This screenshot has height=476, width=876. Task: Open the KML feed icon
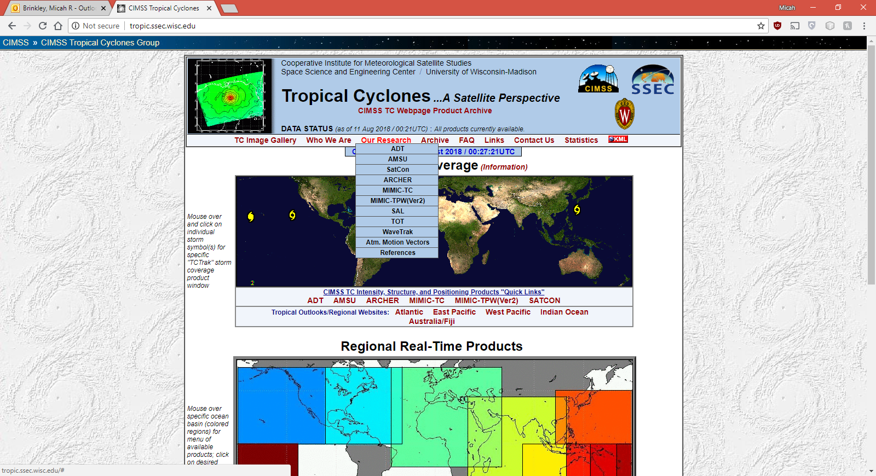tap(618, 140)
